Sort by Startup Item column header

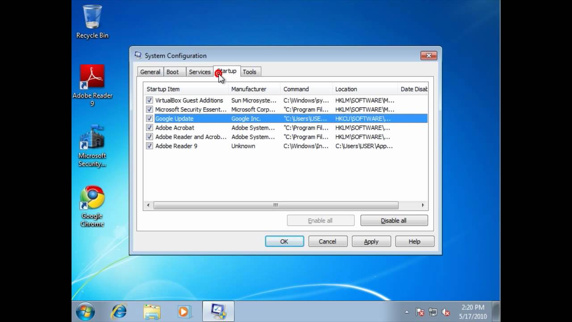coord(185,89)
